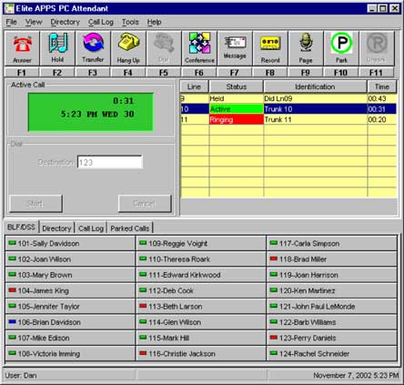Open the Tools menu
This screenshot has width=404, height=385.
click(130, 22)
